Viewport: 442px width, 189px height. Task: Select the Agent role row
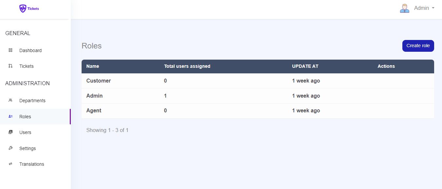tap(94, 110)
